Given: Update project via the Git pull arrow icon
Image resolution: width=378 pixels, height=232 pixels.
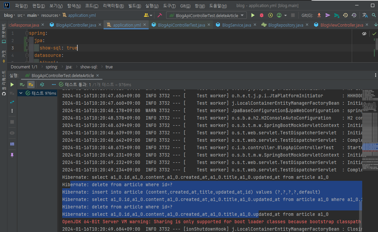Looking at the screenshot, I should point(319,15).
